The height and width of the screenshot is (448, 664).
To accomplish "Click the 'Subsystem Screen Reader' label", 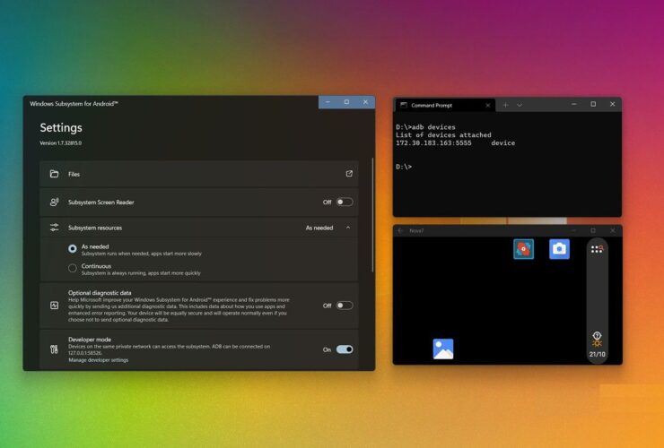I will [100, 202].
